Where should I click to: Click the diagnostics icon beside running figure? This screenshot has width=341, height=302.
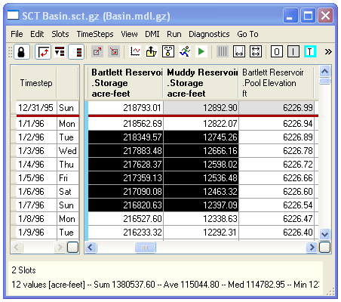(x=168, y=51)
